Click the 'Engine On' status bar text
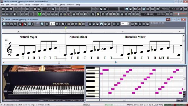The width and height of the screenshot is (188, 106). [109, 105]
